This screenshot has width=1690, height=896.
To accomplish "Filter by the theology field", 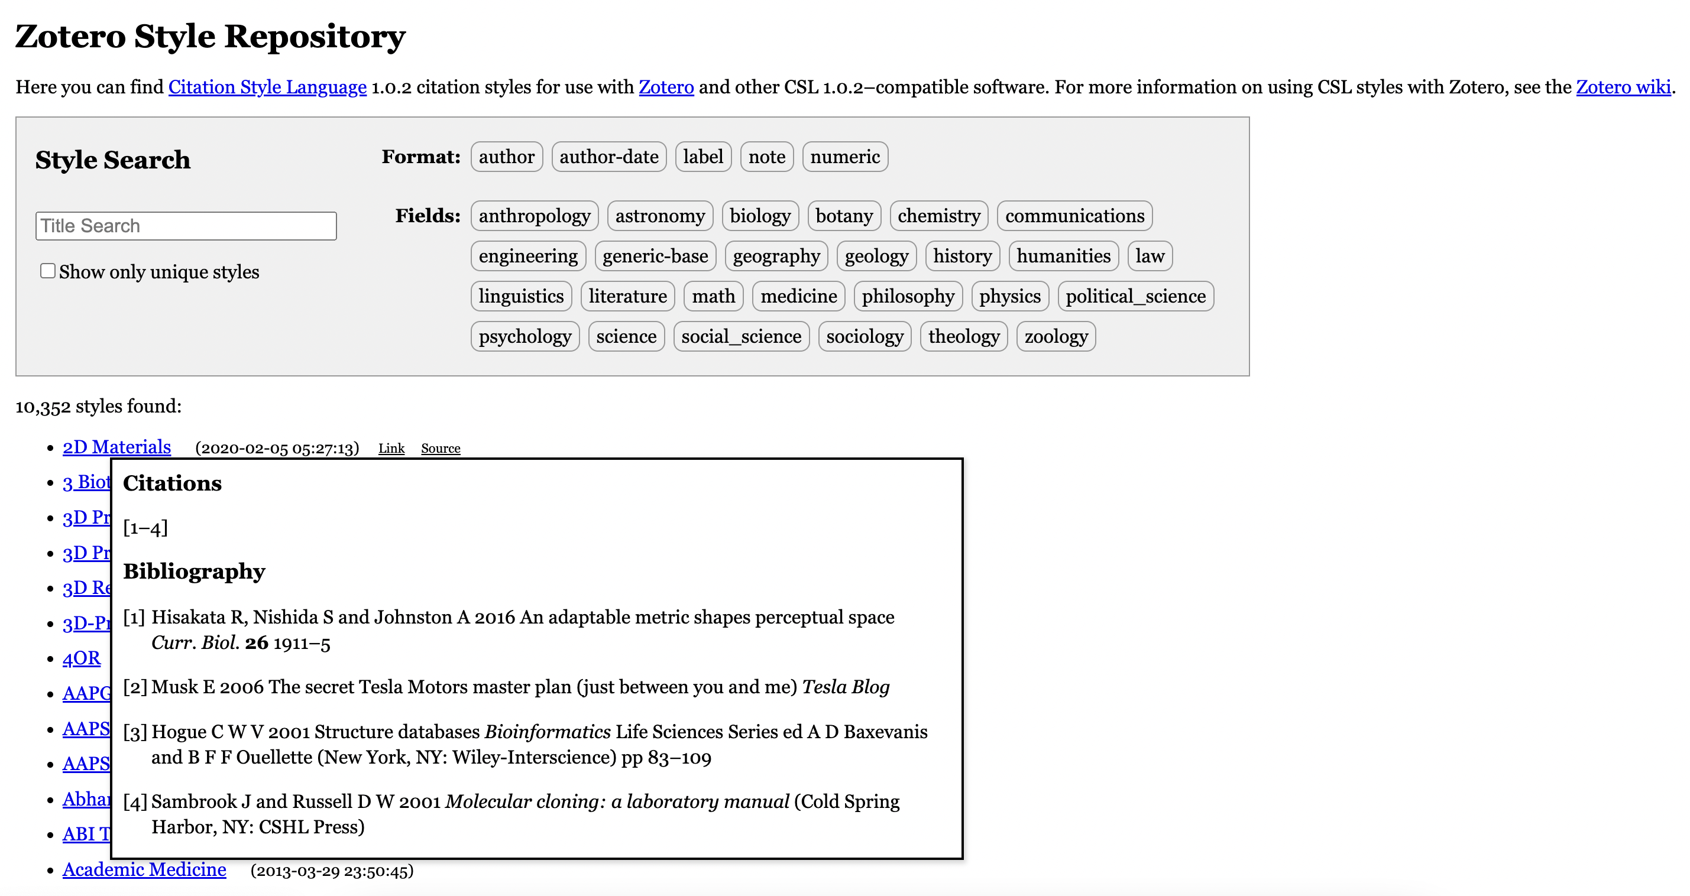I will (963, 336).
